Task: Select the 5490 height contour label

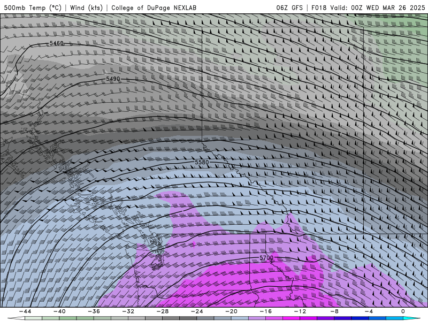Action: click(x=113, y=79)
